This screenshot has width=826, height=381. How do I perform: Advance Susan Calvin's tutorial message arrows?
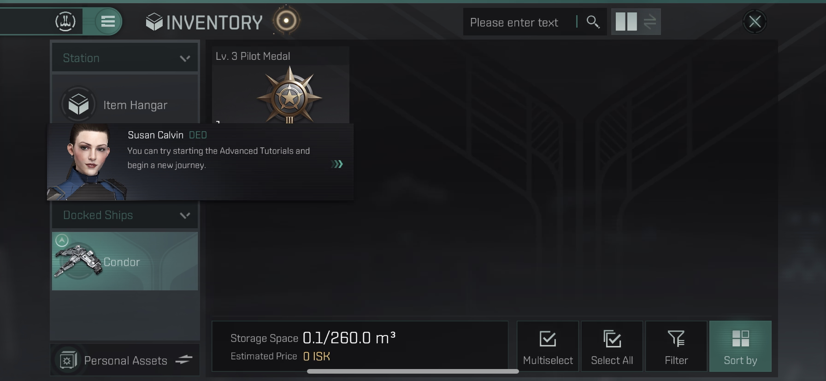337,164
